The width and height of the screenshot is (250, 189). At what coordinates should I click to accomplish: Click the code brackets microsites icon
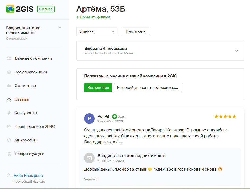9,140
